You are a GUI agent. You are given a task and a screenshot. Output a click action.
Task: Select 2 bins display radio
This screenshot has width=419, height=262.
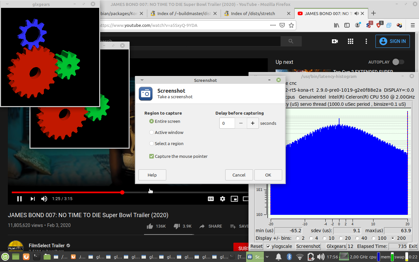(298, 238)
